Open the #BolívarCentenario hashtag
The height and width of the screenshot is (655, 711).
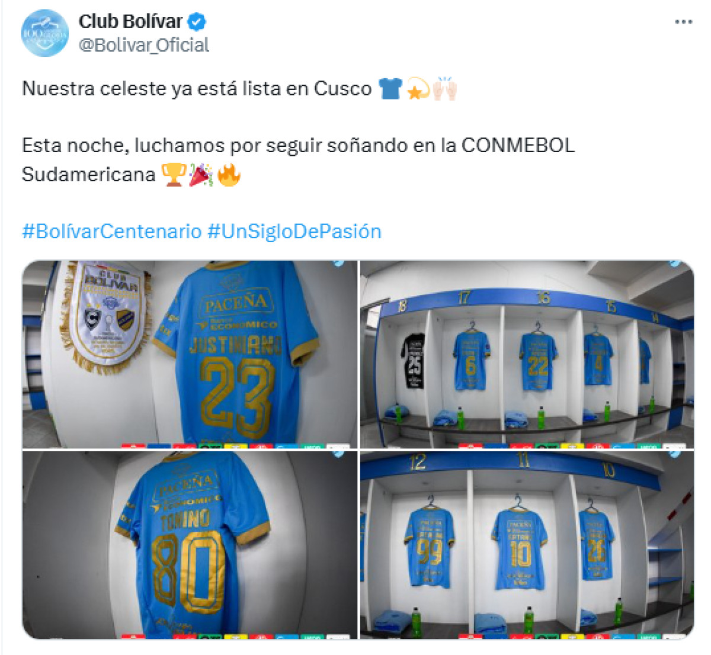tap(112, 231)
